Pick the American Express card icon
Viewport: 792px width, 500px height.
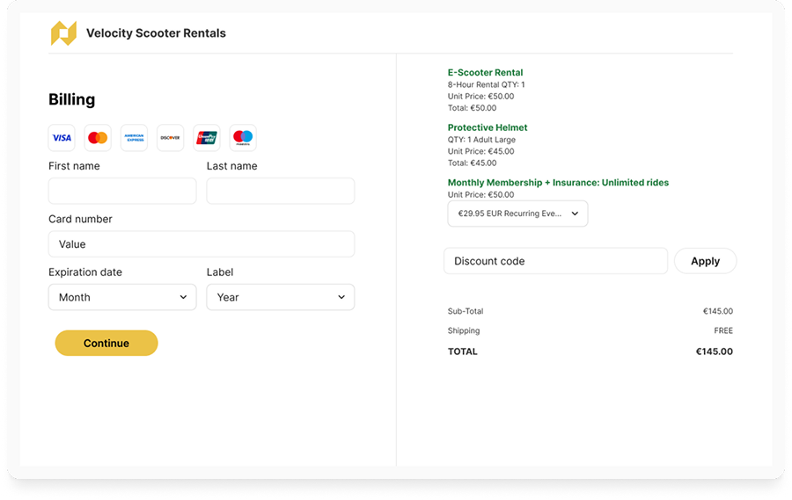[x=134, y=138]
